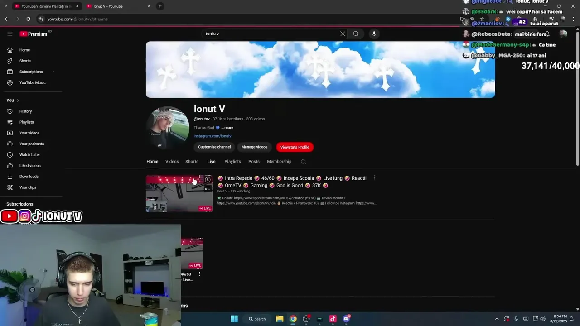Switch to the channel Videos tab

click(172, 162)
